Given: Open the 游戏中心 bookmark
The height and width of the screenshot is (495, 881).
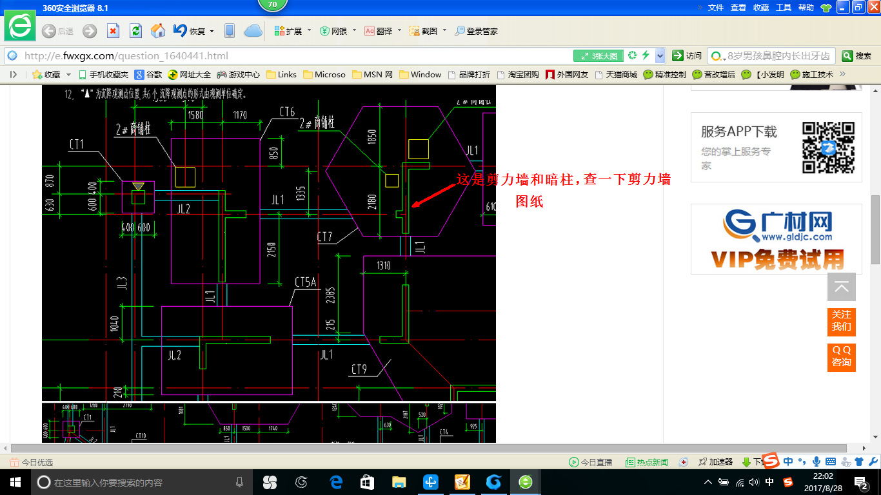Looking at the screenshot, I should (239, 75).
